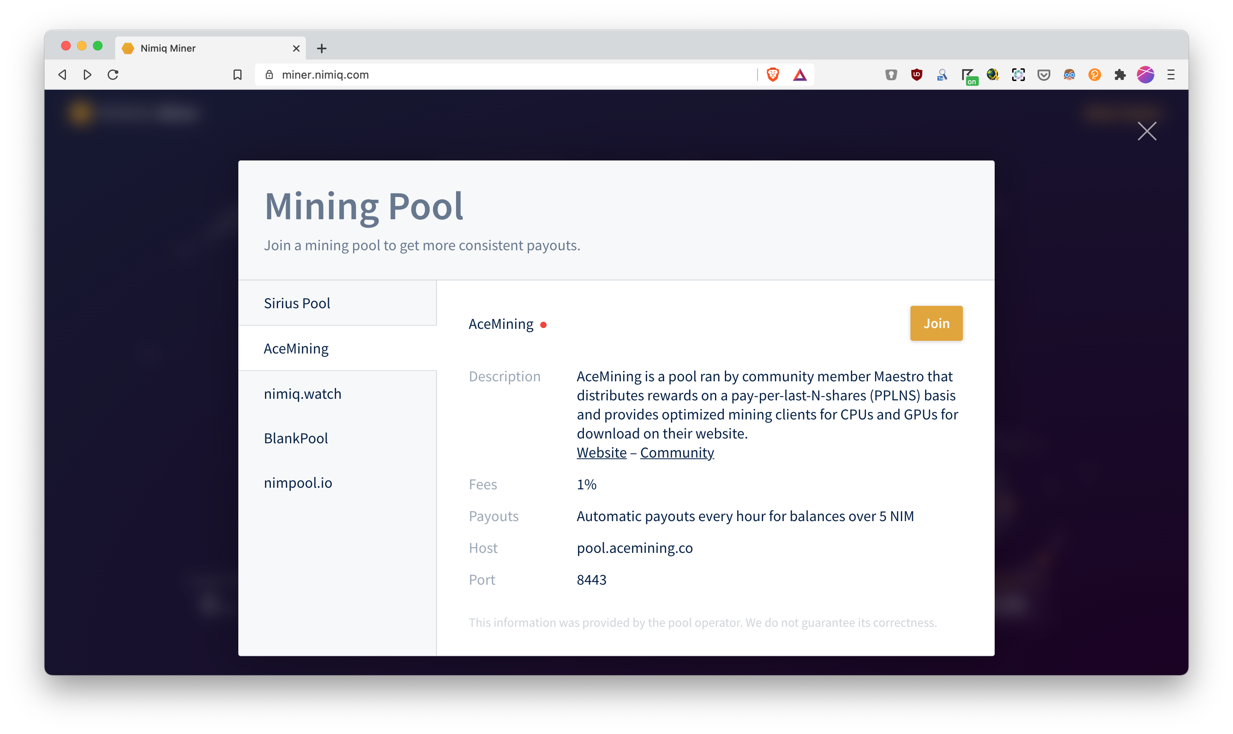The height and width of the screenshot is (734, 1233).
Task: Click the 'Description' field label
Action: click(504, 377)
